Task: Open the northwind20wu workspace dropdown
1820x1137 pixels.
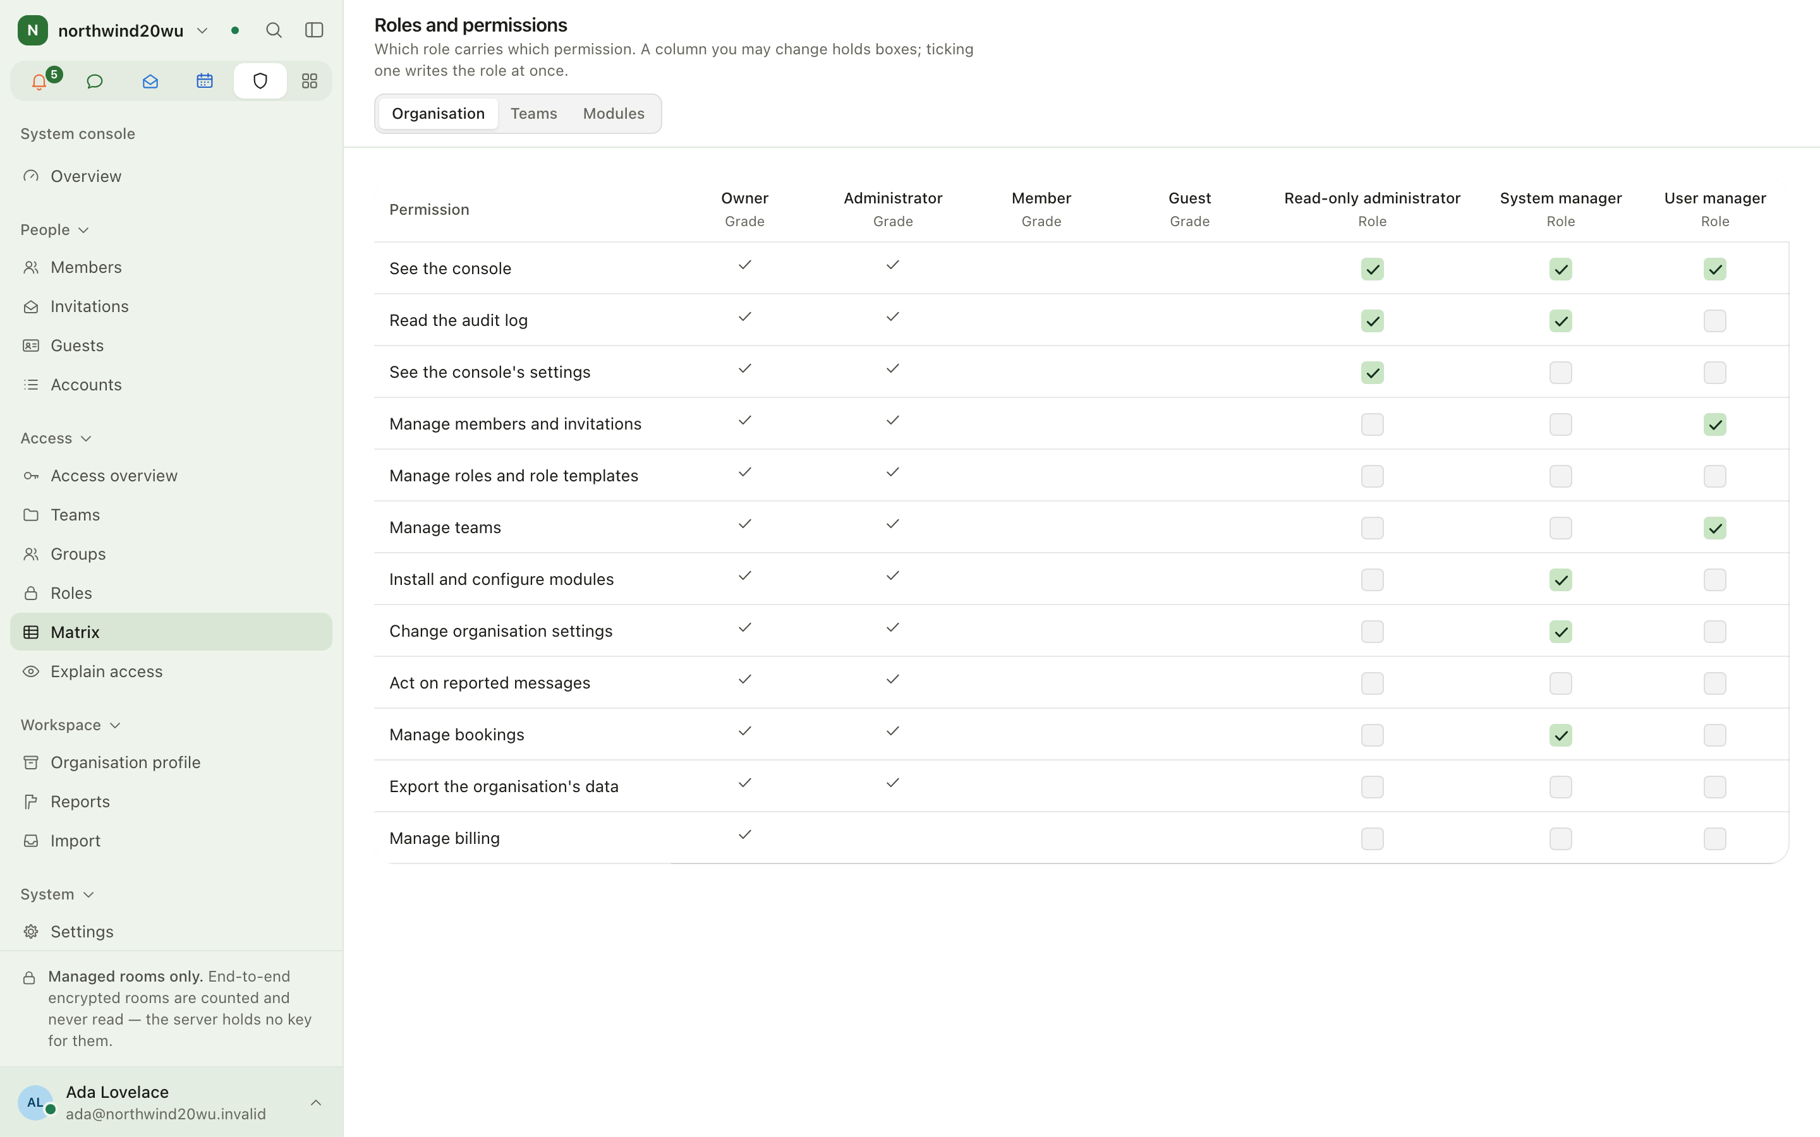Action: point(132,30)
